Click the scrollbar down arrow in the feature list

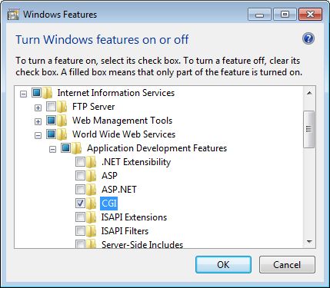coord(309,242)
